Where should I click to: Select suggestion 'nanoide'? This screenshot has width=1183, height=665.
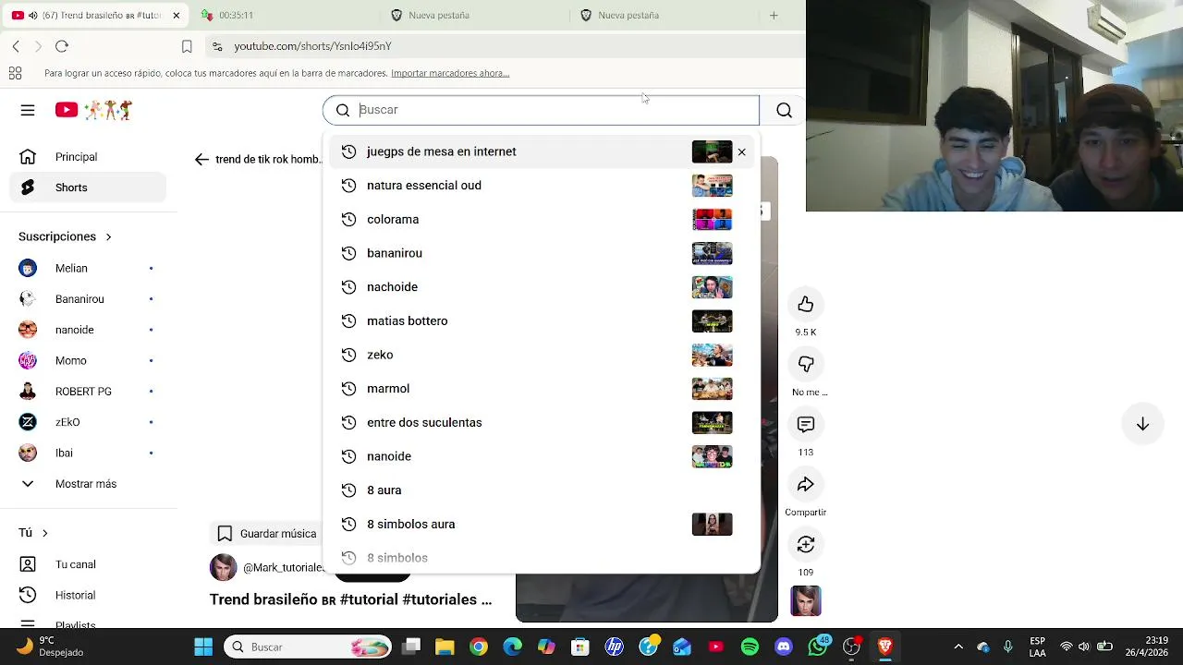(542, 456)
